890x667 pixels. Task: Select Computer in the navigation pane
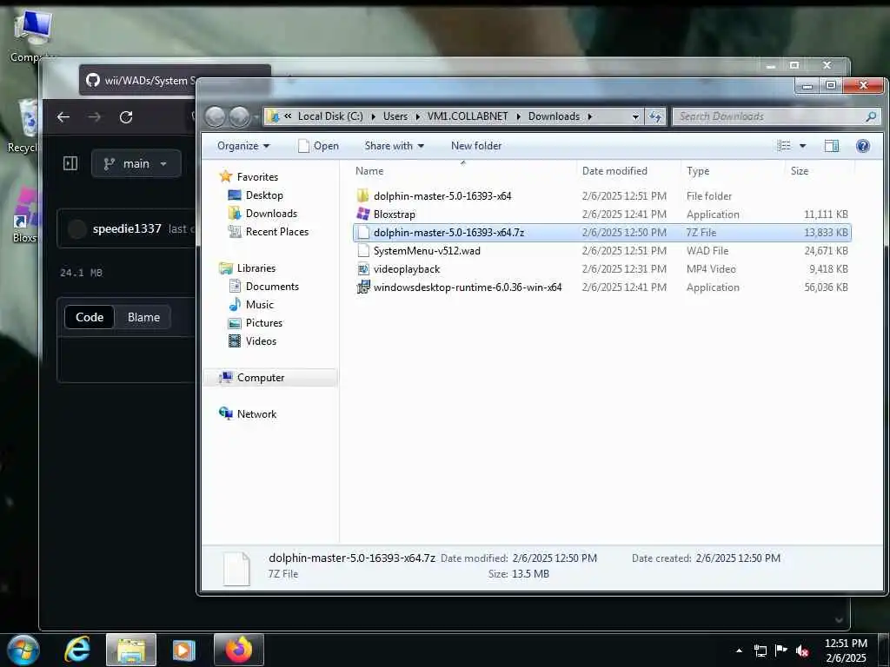(261, 378)
